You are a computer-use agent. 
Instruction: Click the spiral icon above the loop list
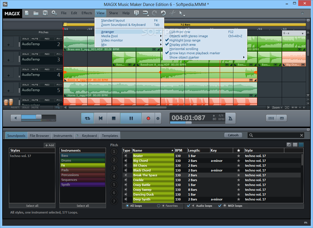point(289,145)
